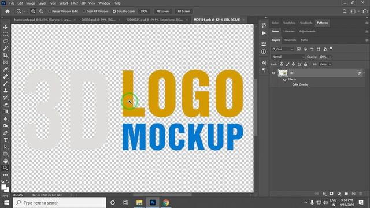Uncheck Scrubby Zoom checkbox

coord(114,12)
